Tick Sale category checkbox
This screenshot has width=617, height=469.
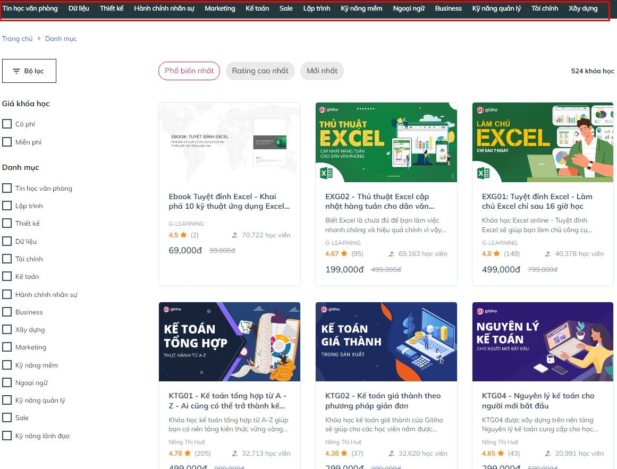pyautogui.click(x=7, y=417)
